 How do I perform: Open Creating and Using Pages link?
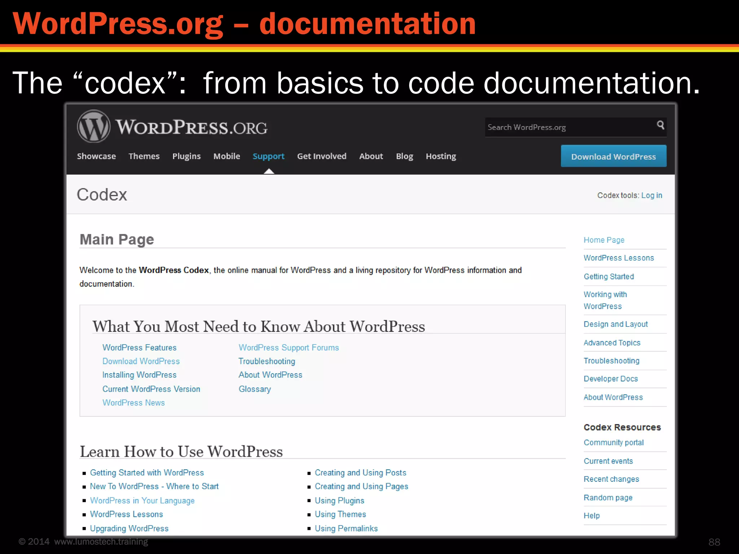(361, 486)
